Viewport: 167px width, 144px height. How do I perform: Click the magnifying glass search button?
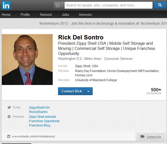click(x=160, y=5)
